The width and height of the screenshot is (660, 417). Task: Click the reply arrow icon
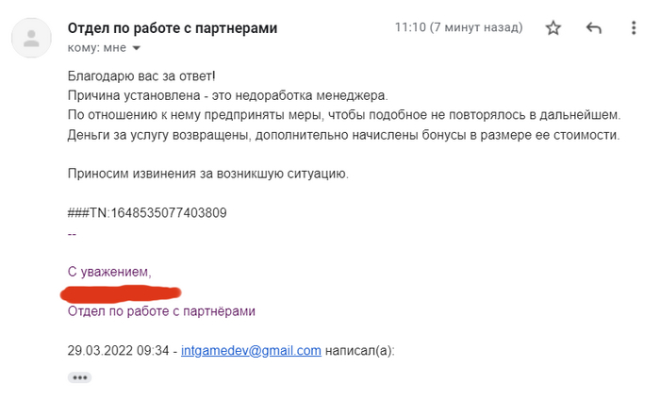click(594, 28)
